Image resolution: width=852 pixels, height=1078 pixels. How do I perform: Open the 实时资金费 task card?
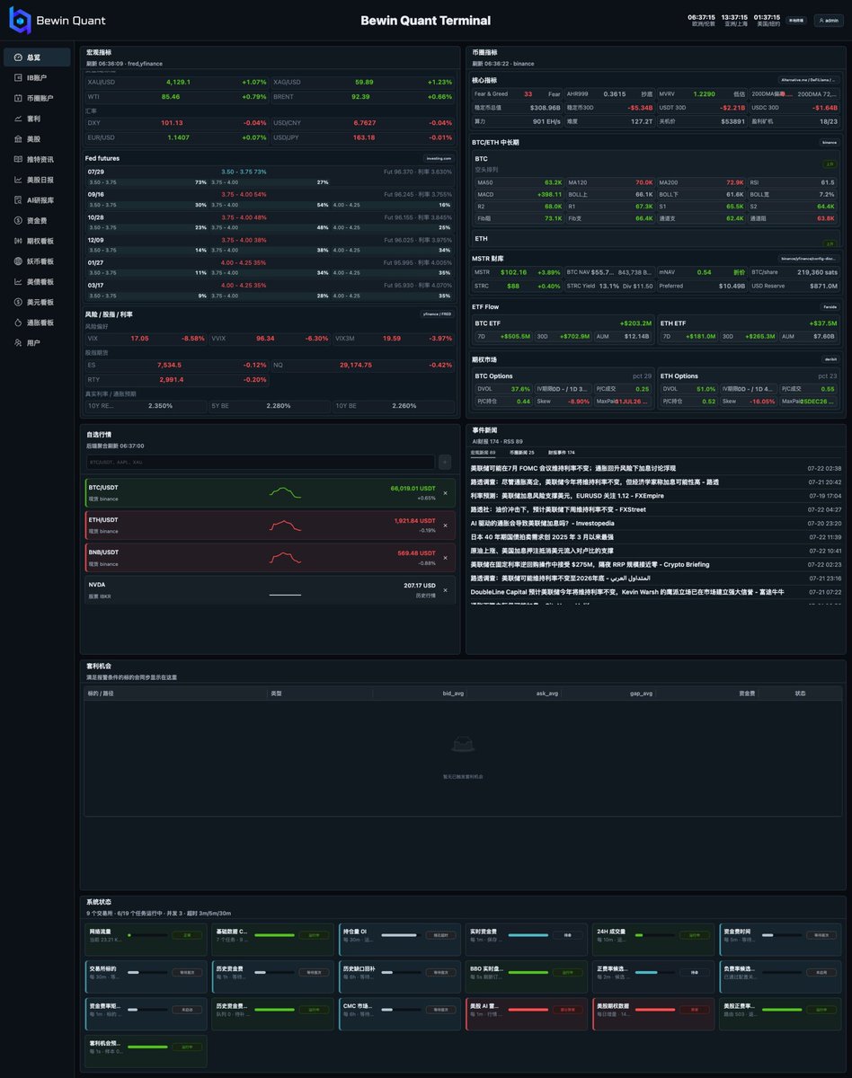(526, 940)
